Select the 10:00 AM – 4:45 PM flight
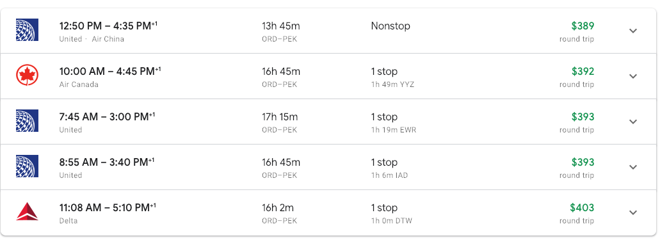Image resolution: width=660 pixels, height=240 pixels. tap(328, 76)
